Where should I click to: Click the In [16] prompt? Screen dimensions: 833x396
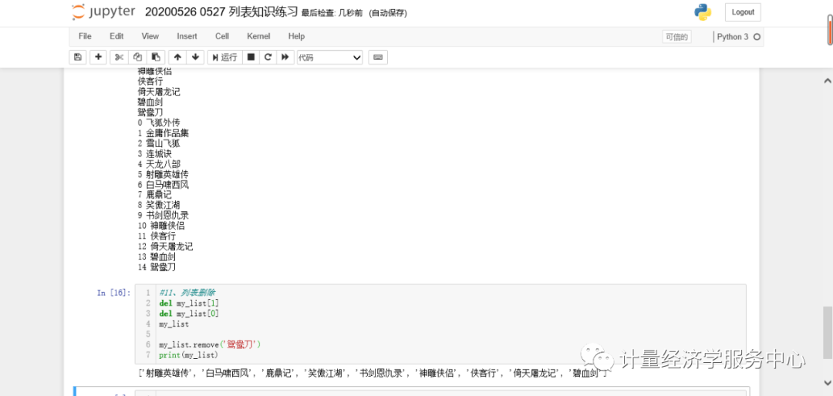click(x=113, y=293)
